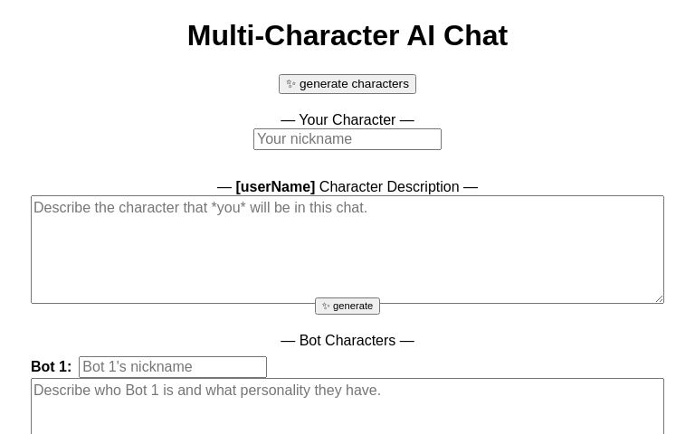Click the "Bot 1's nickname" placeholder text

138,367
